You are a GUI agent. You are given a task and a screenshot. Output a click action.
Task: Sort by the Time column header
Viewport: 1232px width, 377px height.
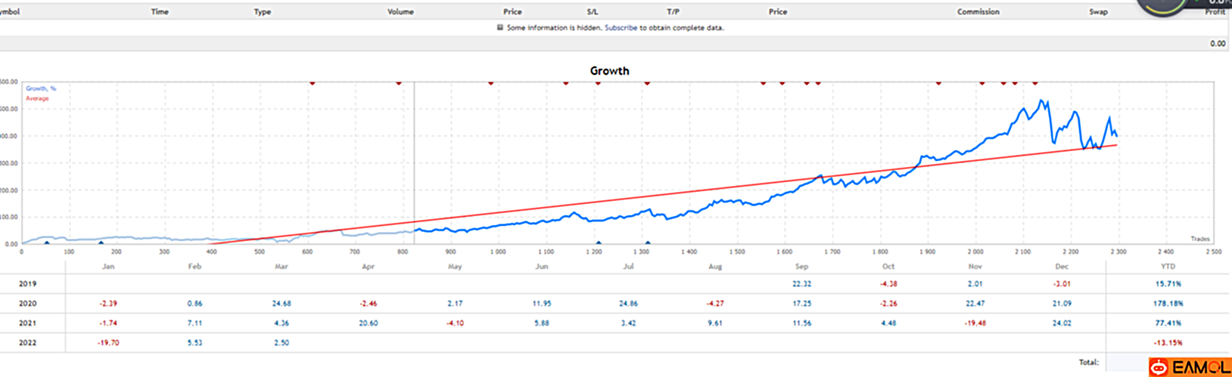click(x=160, y=12)
